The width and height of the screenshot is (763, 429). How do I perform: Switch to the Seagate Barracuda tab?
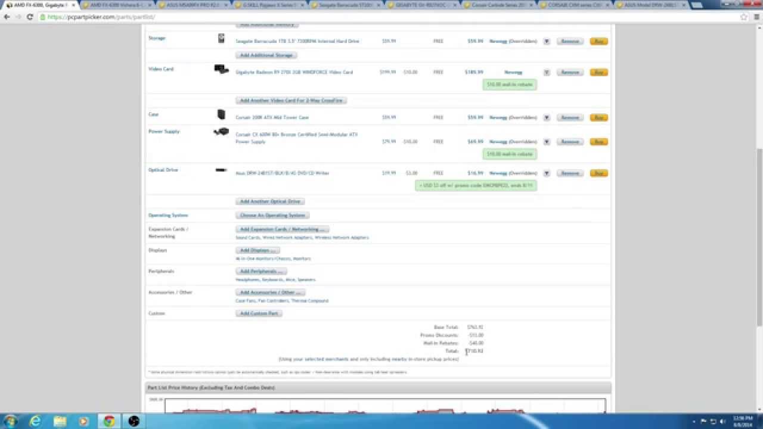(345, 5)
